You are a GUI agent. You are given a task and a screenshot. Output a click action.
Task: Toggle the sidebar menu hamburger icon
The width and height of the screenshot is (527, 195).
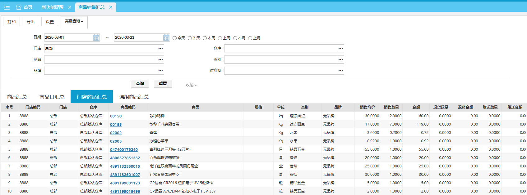7,7
